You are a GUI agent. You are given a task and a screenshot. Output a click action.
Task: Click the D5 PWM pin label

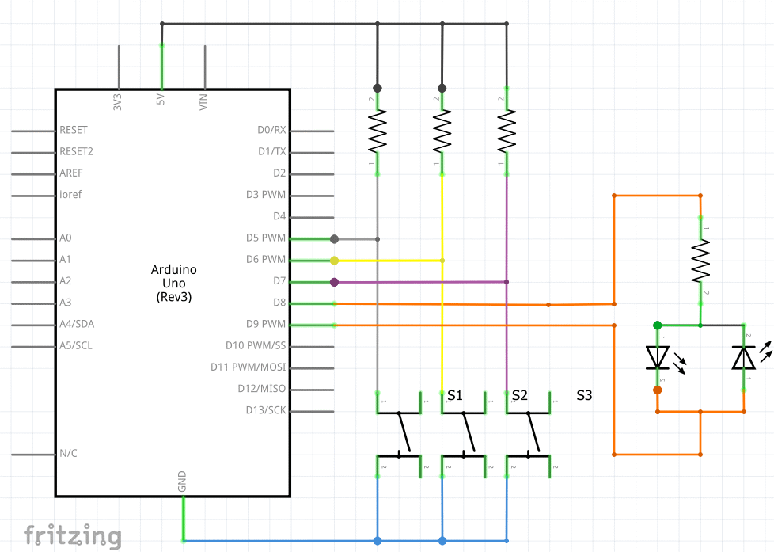coord(266,238)
